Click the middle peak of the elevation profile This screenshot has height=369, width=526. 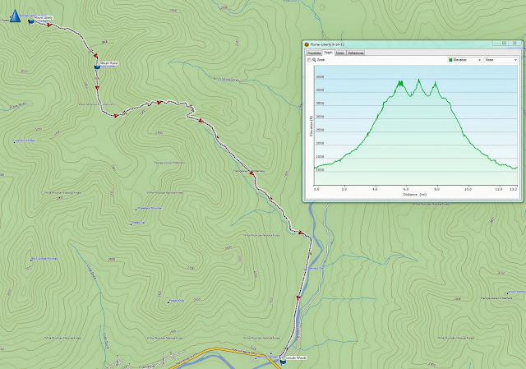coord(418,80)
